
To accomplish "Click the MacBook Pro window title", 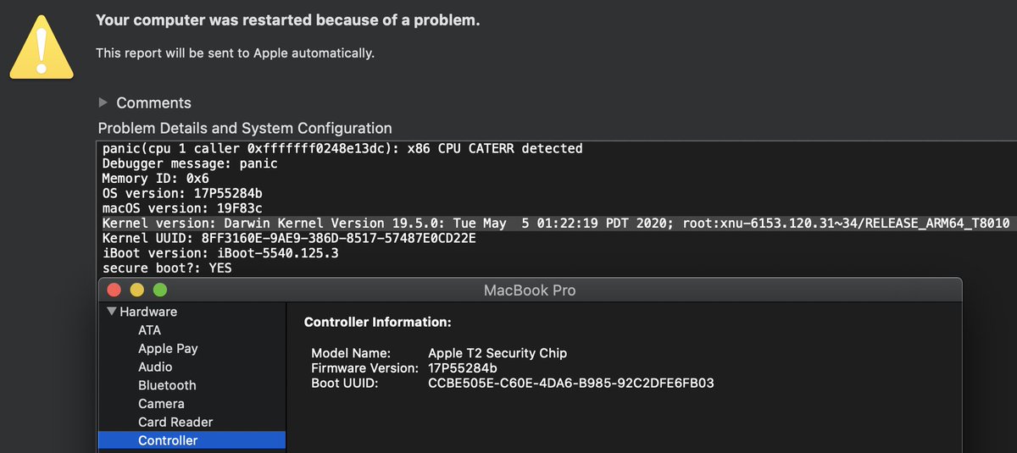I will pyautogui.click(x=530, y=290).
